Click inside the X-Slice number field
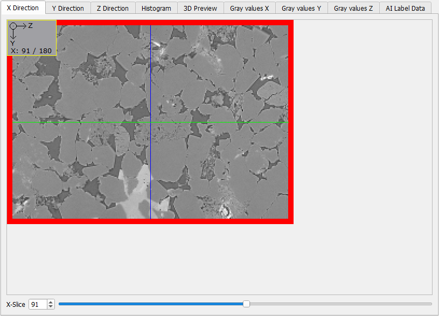439x316 pixels. tap(37, 304)
